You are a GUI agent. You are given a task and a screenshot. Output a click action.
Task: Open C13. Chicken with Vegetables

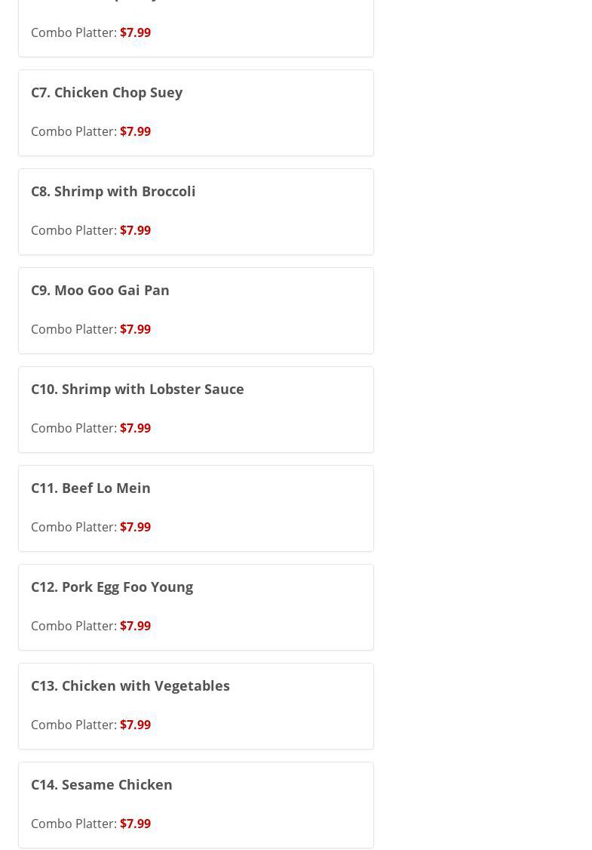[x=130, y=685]
